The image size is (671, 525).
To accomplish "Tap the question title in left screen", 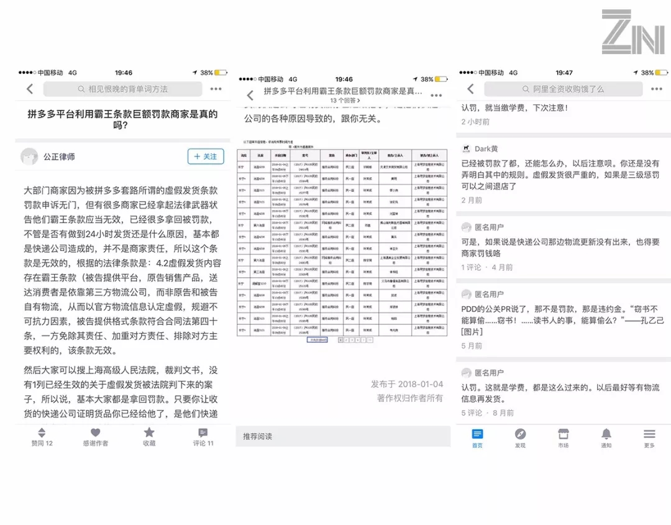I will click(123, 119).
